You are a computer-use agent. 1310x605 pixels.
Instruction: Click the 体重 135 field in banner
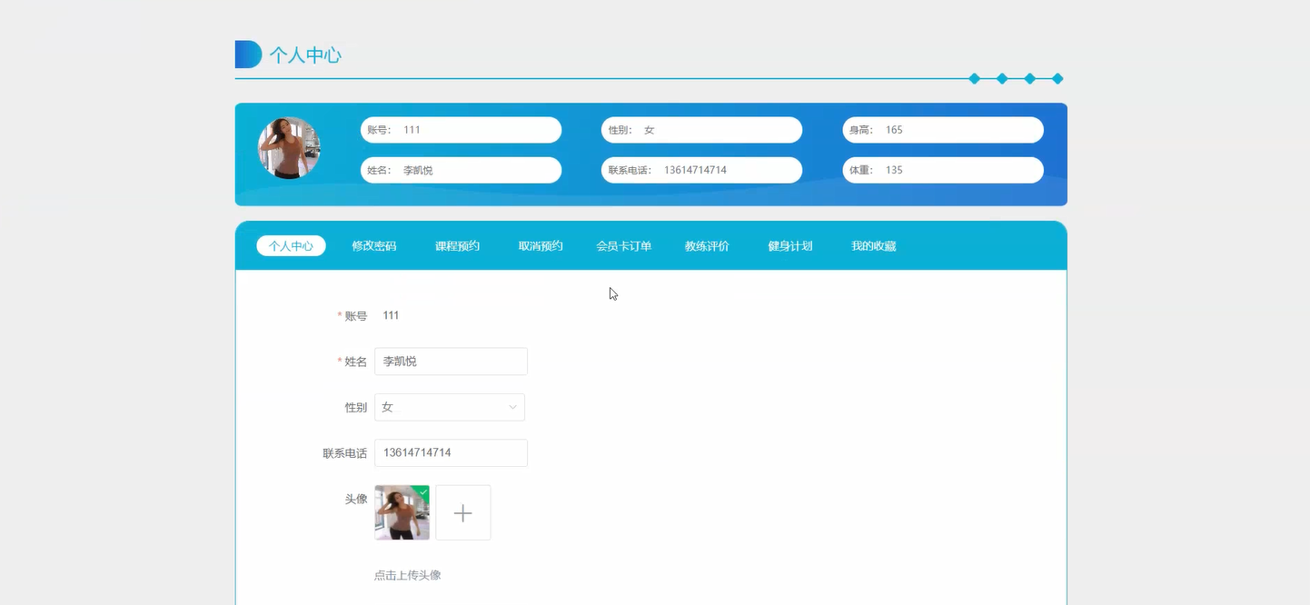943,170
